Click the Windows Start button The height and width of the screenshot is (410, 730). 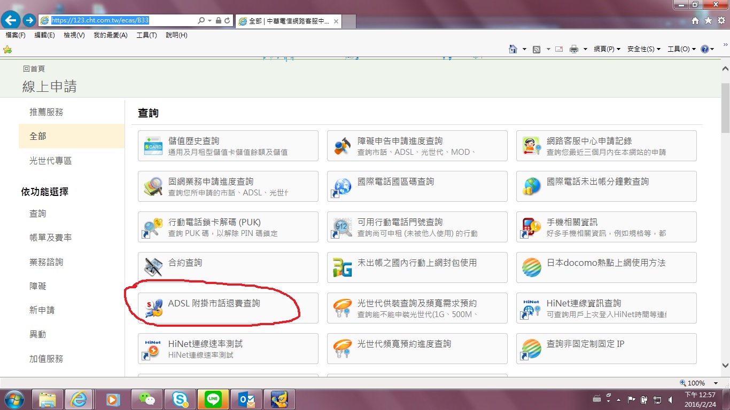tap(14, 399)
